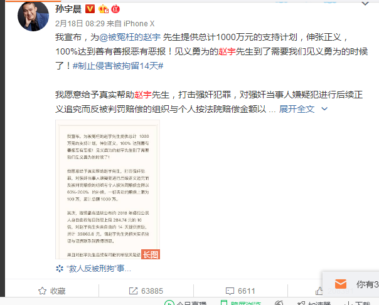379x305 pixels.
Task: Click the 加速器 rocket icon in the bottom bar
Action: [x=301, y=303]
